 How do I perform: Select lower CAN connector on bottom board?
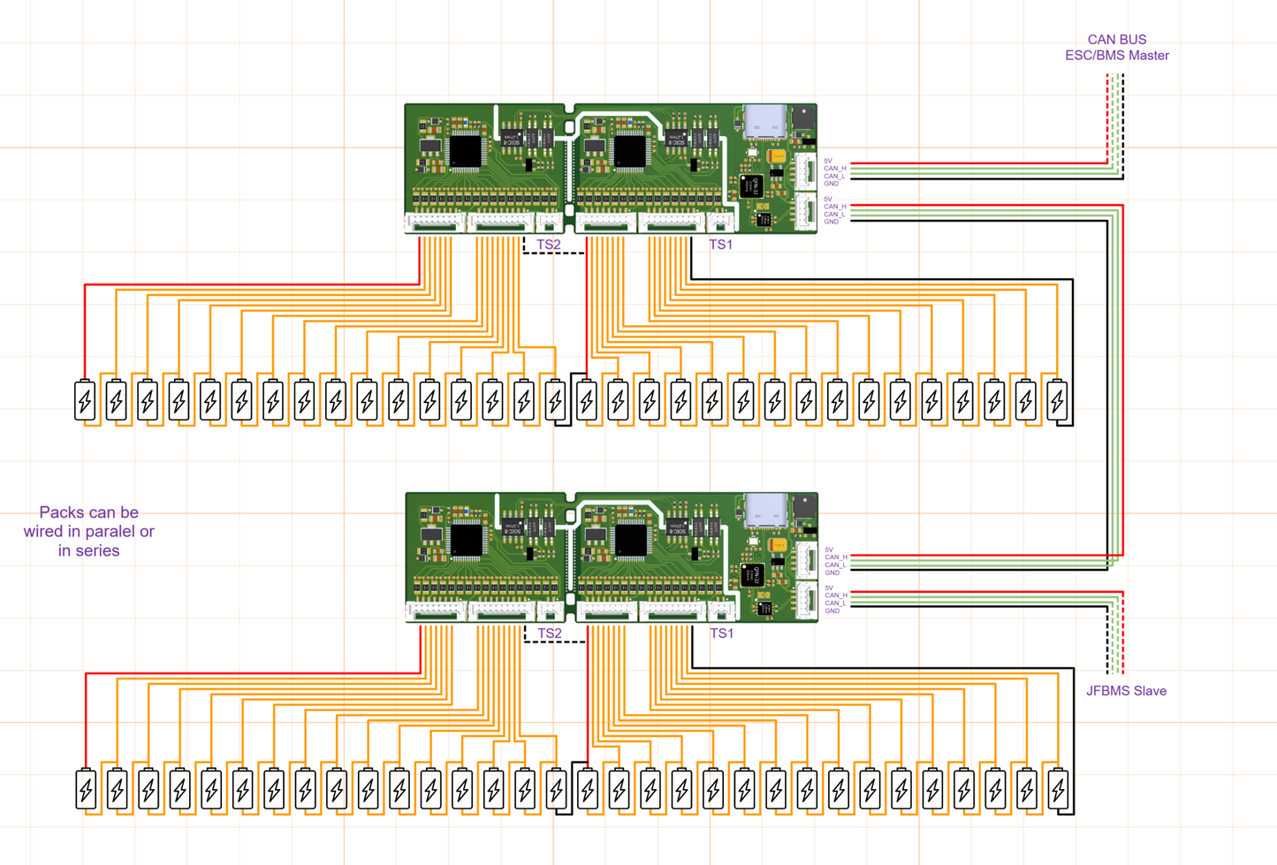(807, 600)
